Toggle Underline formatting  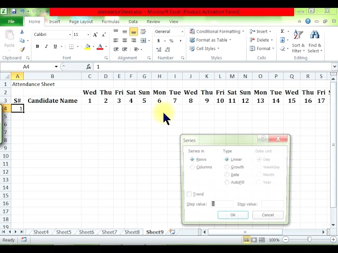point(55,46)
